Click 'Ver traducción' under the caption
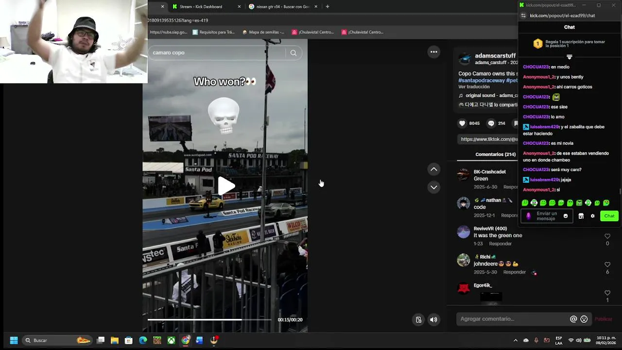Screen dimensions: 622x350 474,87
